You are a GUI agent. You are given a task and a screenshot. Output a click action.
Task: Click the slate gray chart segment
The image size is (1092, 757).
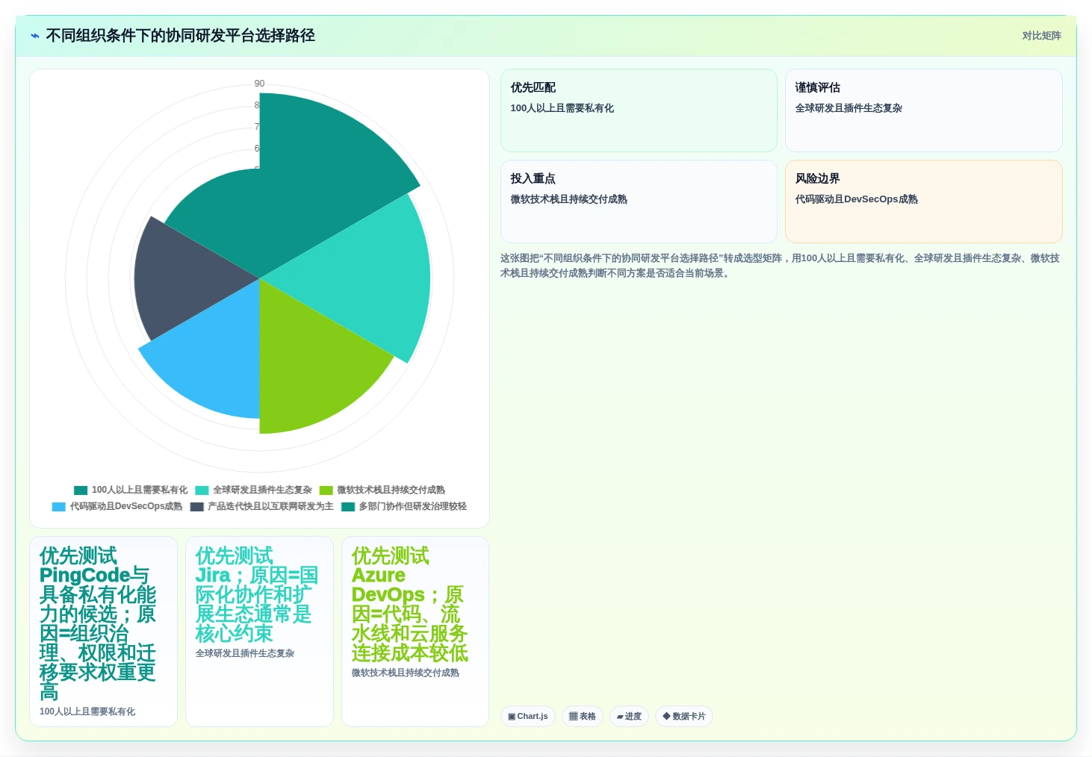click(187, 280)
